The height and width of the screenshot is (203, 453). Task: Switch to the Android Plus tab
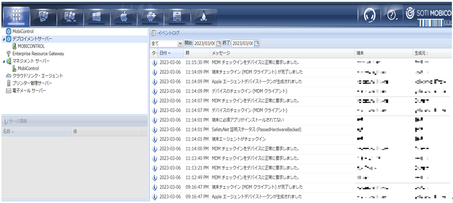tap(150, 17)
